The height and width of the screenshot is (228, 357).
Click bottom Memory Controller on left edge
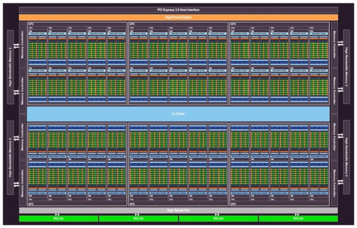point(23,183)
